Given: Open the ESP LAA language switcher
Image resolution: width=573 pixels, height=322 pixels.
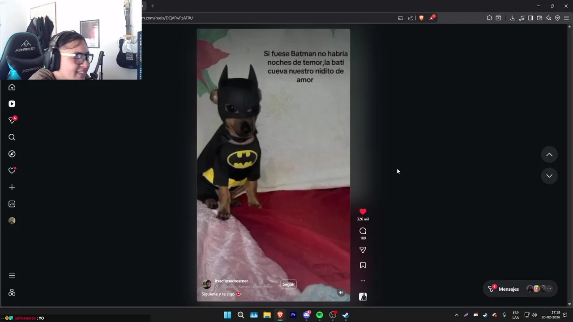Looking at the screenshot, I should (x=516, y=315).
